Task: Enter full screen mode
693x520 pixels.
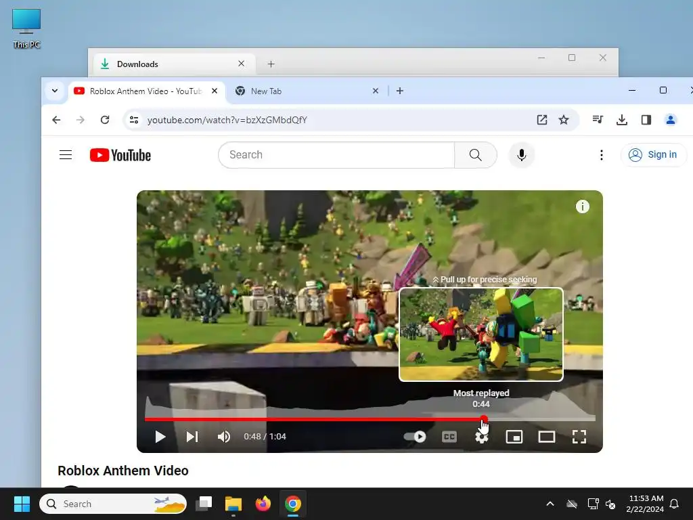Action: 579,437
